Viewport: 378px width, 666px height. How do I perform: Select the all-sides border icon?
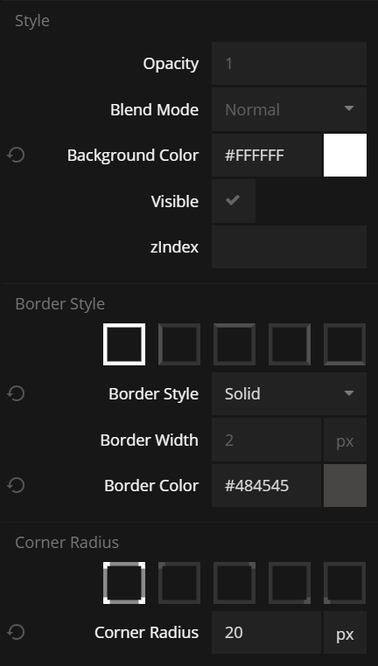point(124,344)
